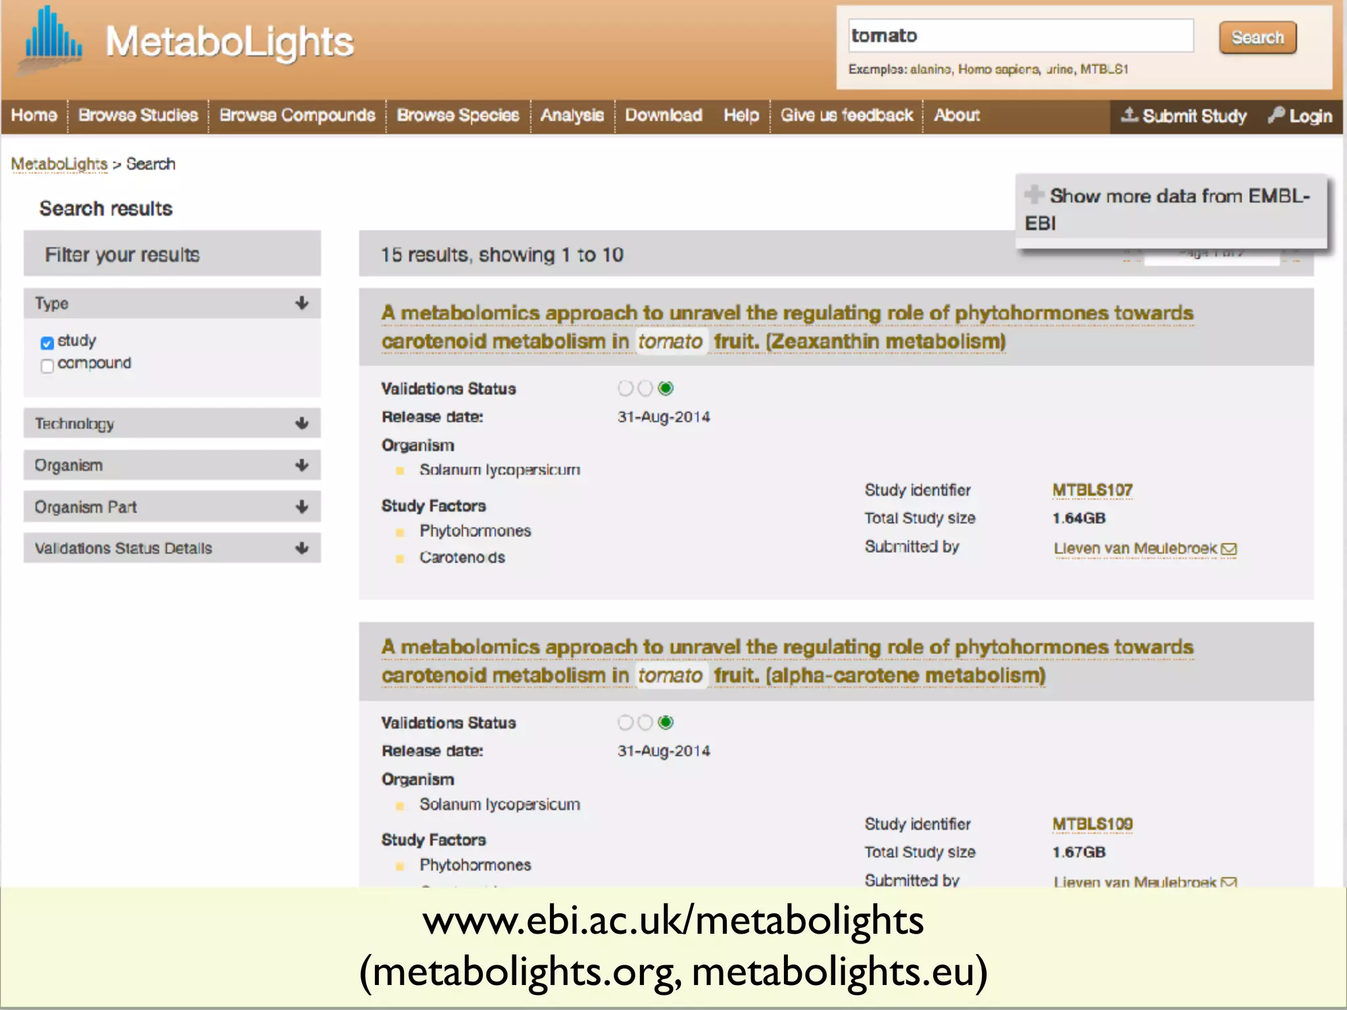Image resolution: width=1347 pixels, height=1010 pixels.
Task: Expand the Organism Part filter
Action: click(x=172, y=507)
